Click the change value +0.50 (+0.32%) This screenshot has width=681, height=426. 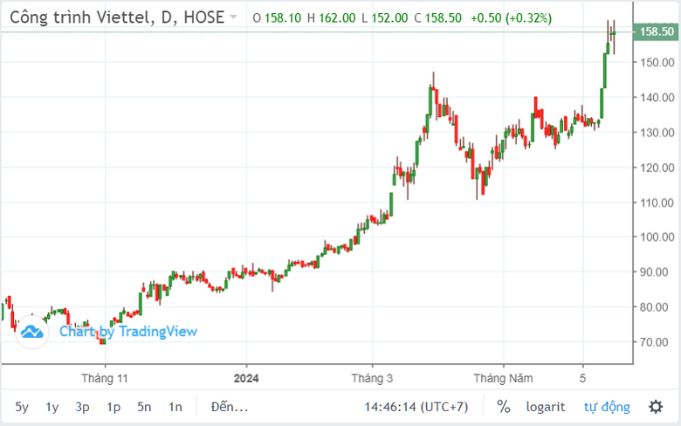[511, 17]
